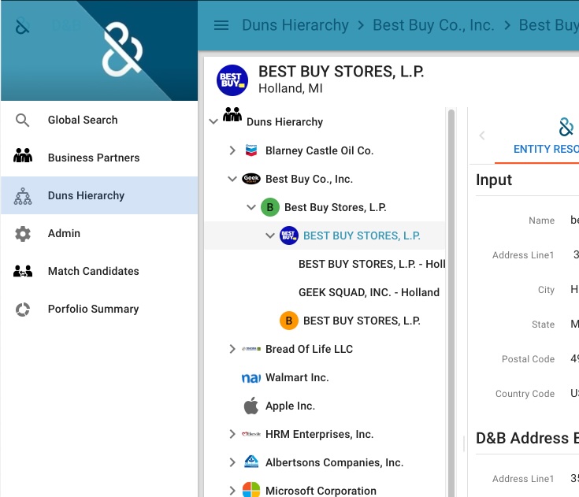579x497 pixels.
Task: Expand Microsoft Corporation node
Action: tap(232, 491)
